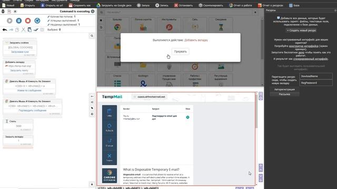This screenshot has width=337, height=189.
Task: Open Отчет о работе
Action: tap(240, 5)
